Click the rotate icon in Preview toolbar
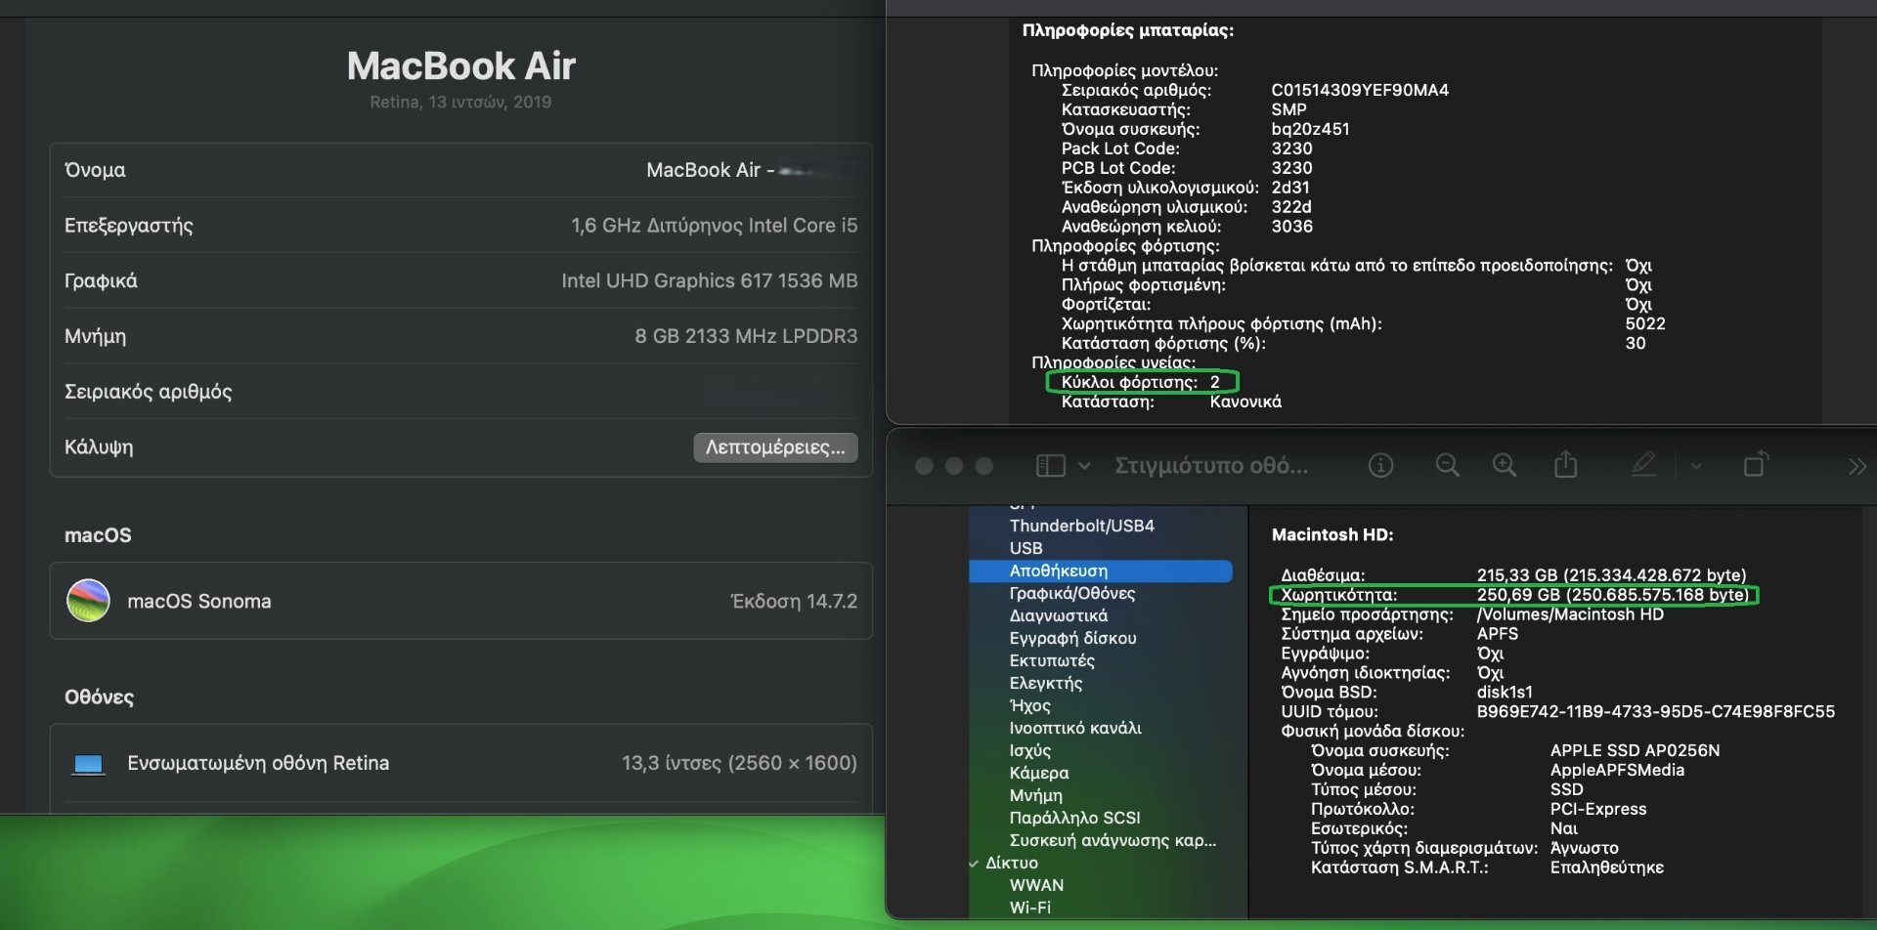The width and height of the screenshot is (1877, 930). [x=1756, y=464]
